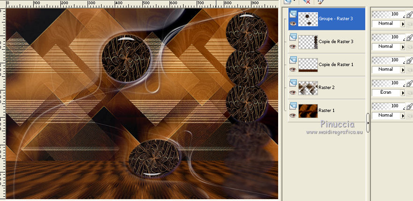Screen dimensions: 413x201
Task: Click the layer type icon of Copie de Raster 3
Action: (293, 37)
